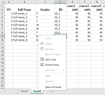Click cell full name_7

pos(24,36)
